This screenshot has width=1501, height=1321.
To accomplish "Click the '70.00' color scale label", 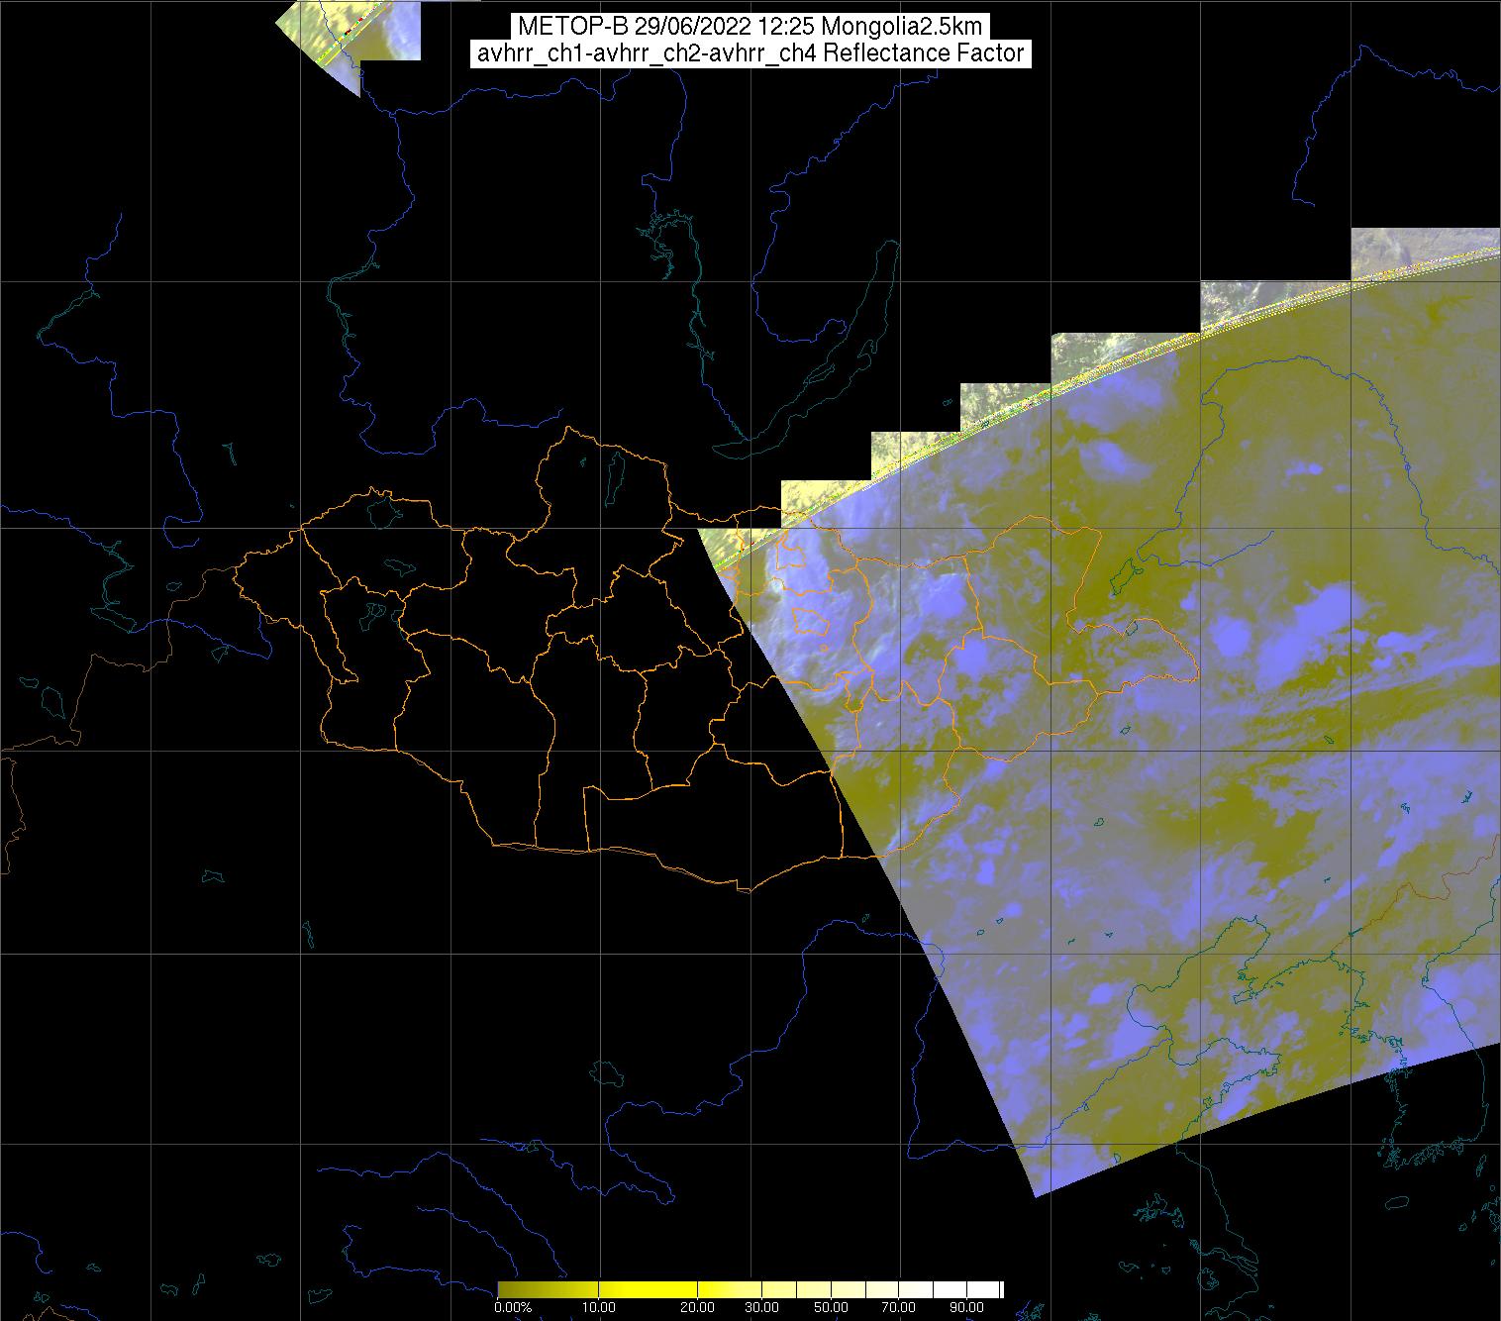I will 899,1309.
